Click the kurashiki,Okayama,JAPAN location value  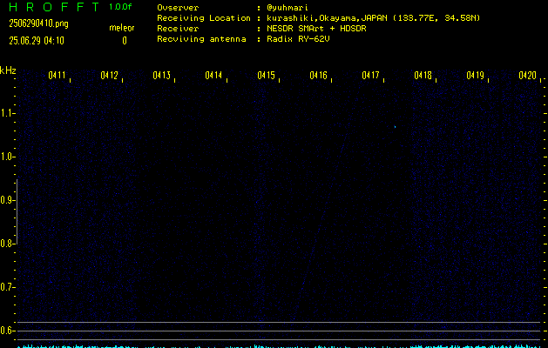coord(373,18)
